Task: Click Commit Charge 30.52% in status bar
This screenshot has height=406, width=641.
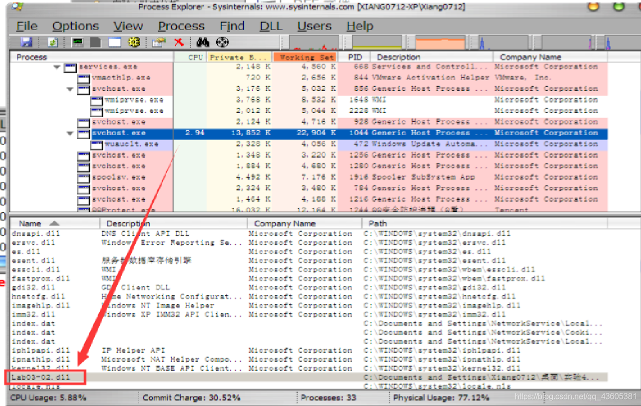Action: tap(191, 397)
